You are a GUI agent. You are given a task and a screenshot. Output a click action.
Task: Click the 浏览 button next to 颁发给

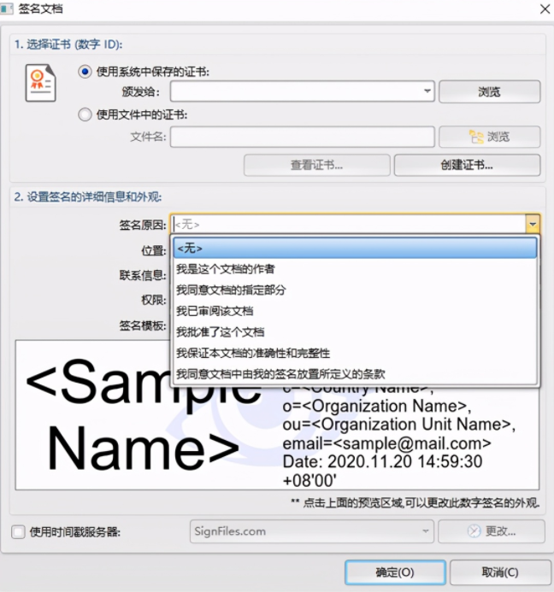[x=489, y=91]
